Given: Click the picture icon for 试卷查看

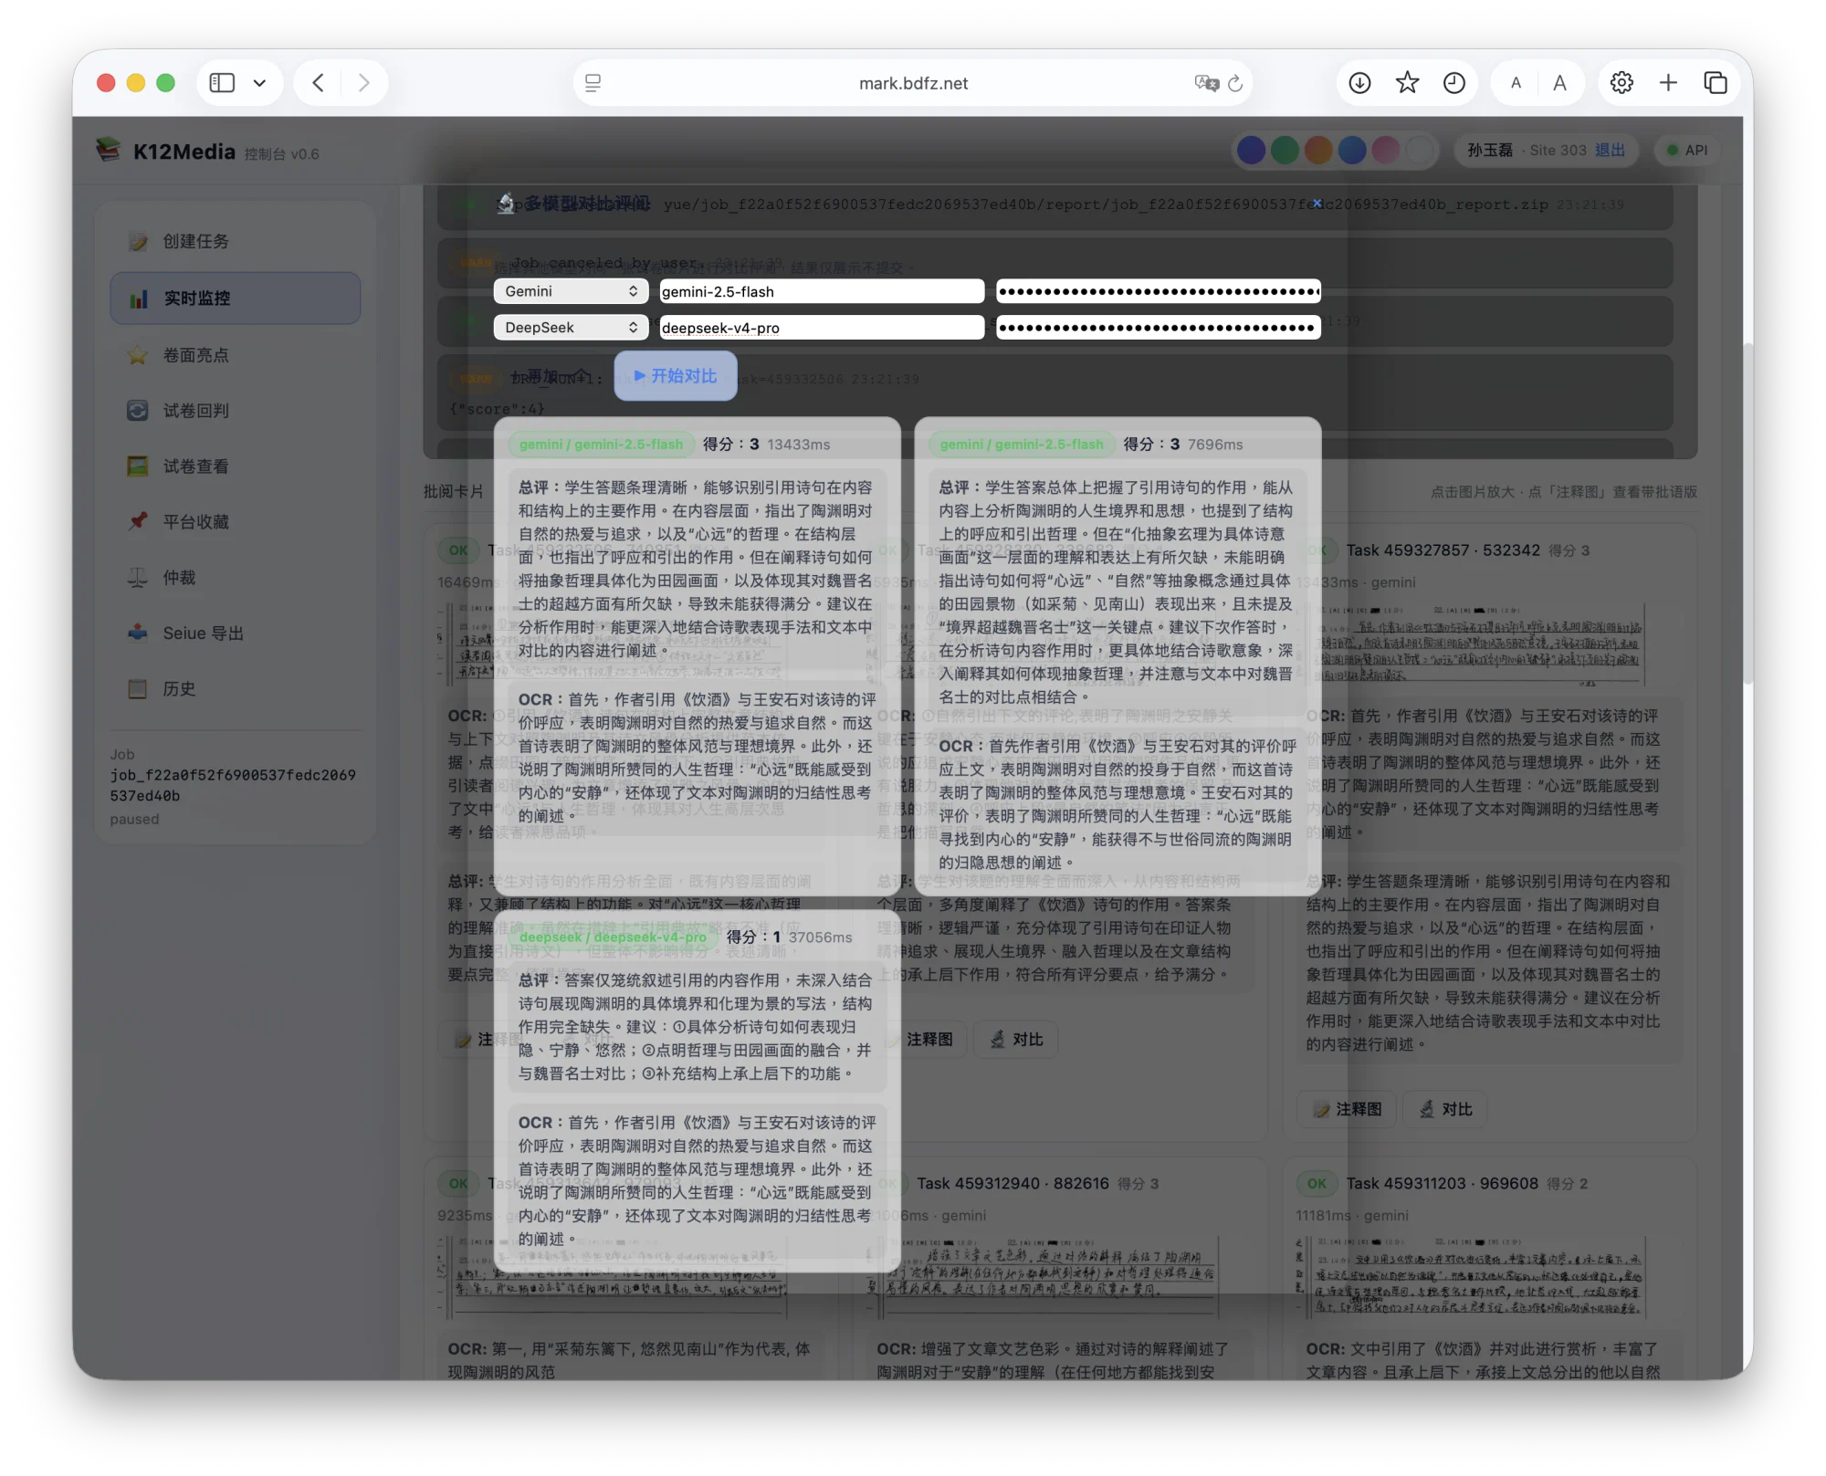Looking at the screenshot, I should 138,466.
